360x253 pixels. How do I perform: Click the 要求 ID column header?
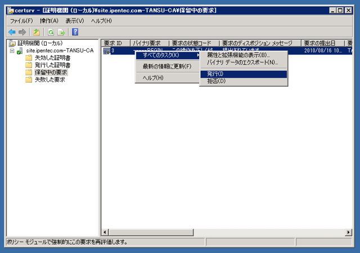[116, 43]
